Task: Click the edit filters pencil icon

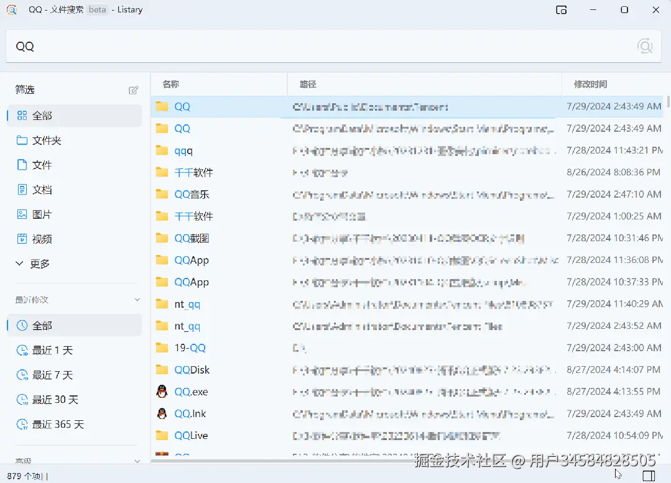Action: tap(134, 90)
